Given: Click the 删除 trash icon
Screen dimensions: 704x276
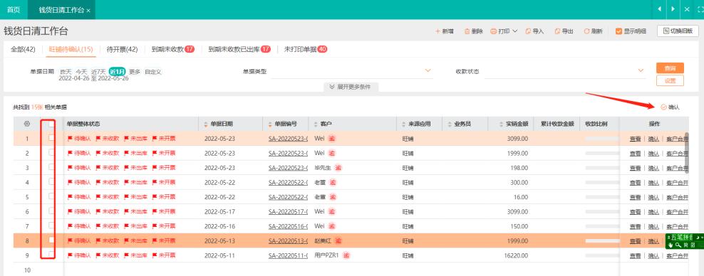Looking at the screenshot, I should pos(467,31).
